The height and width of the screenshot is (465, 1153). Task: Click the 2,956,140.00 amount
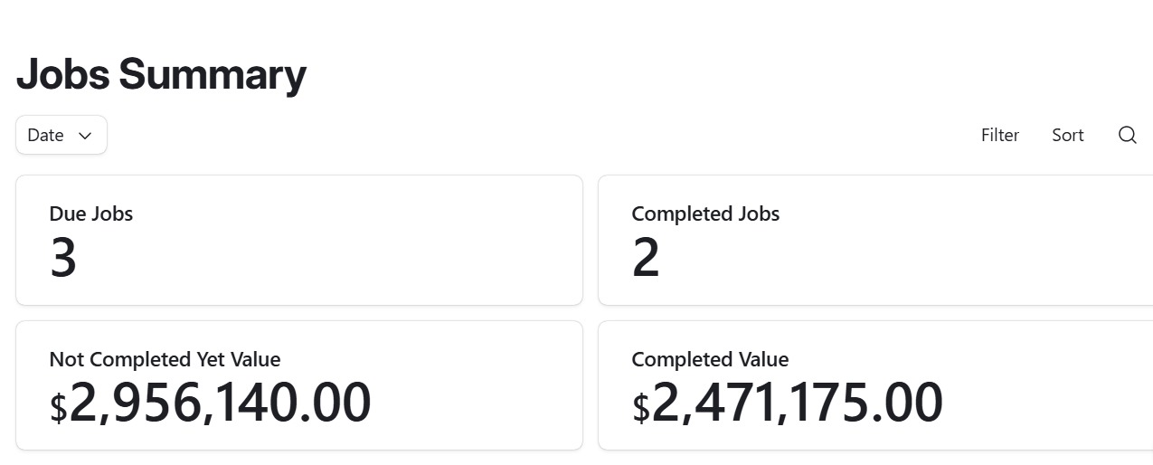pos(220,403)
